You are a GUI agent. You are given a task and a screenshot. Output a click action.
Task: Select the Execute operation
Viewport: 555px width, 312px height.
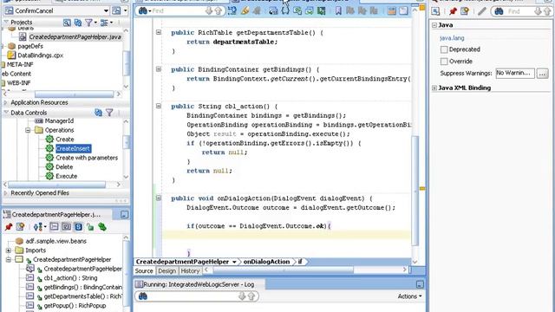tap(66, 176)
